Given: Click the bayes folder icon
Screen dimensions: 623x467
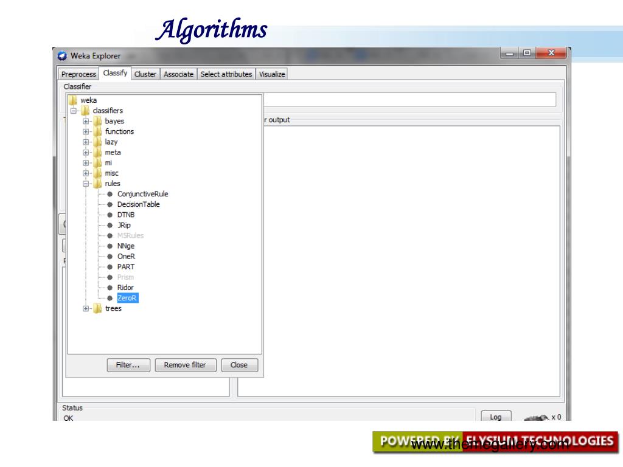Looking at the screenshot, I should coord(98,121).
